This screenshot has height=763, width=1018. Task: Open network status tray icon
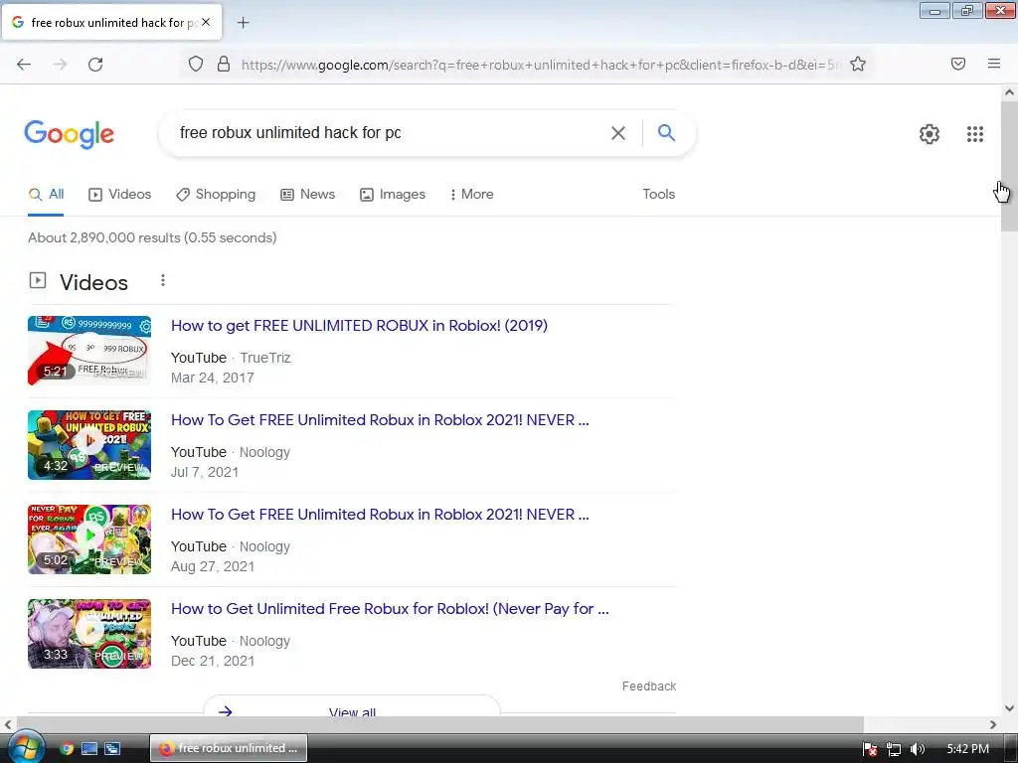point(894,749)
